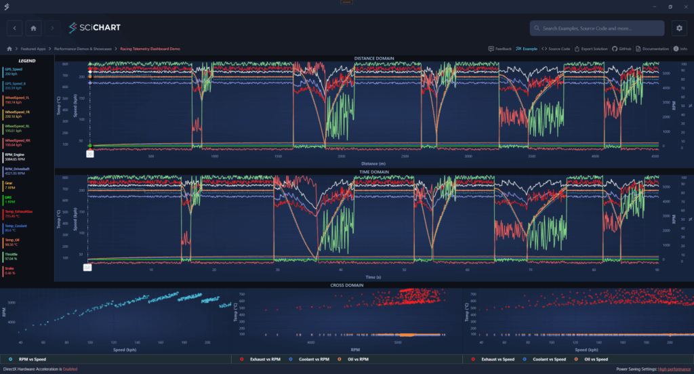Screen dimensions: 694x374
Task: Toggle Exhaust vs RPM series visibility
Action: [262, 359]
